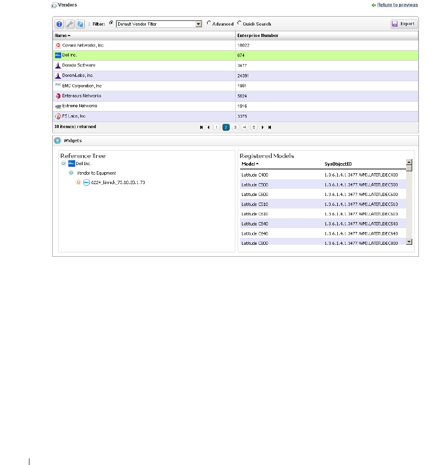Select the Covaro Networks, Inc. row
The width and height of the screenshot is (427, 465).
[235, 46]
